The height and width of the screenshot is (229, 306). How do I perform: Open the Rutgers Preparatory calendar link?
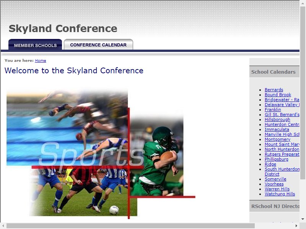click(x=282, y=154)
